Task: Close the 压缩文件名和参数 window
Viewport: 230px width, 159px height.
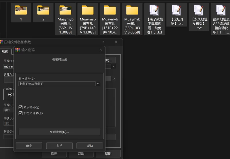Action: point(116,42)
